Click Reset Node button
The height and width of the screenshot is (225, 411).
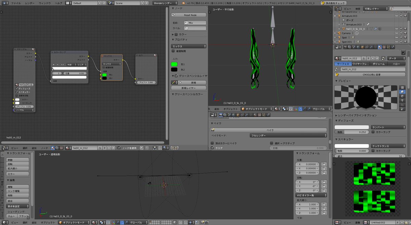(x=189, y=15)
